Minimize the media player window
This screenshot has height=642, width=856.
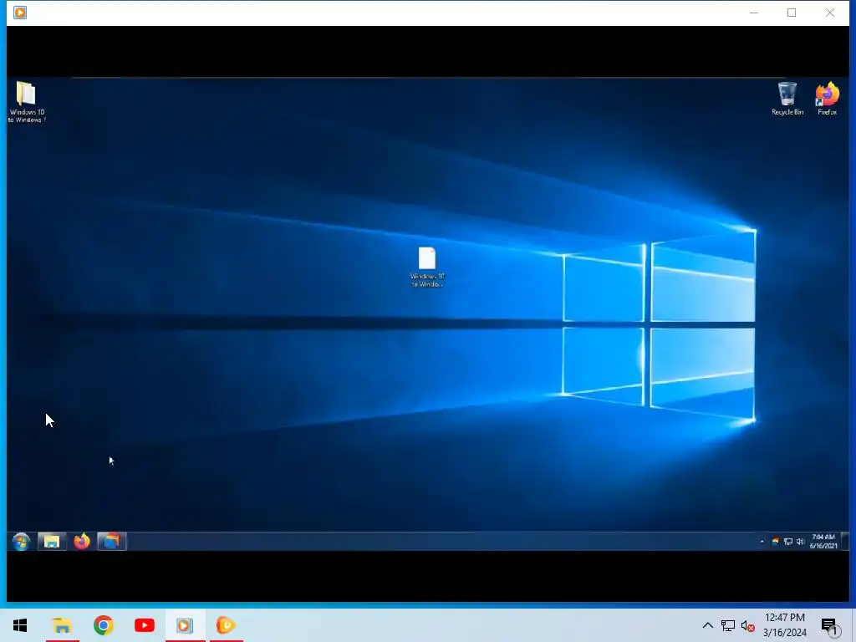754,13
